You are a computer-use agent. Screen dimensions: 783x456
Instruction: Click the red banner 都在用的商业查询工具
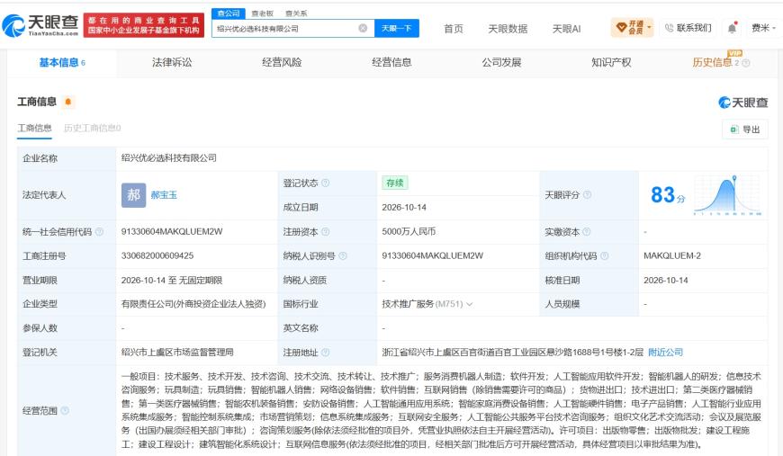pyautogui.click(x=144, y=25)
